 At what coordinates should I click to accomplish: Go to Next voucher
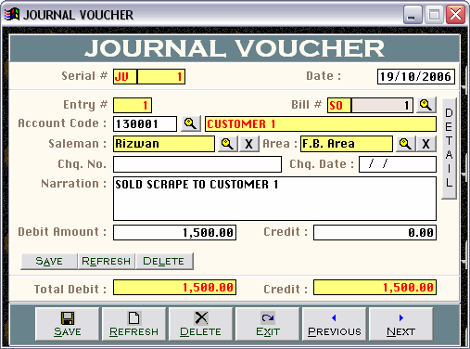[400, 324]
